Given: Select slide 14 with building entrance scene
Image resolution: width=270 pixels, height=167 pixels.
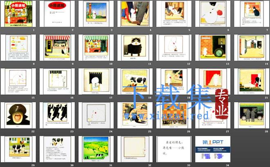Looking at the screenshot, I should click(252, 48).
